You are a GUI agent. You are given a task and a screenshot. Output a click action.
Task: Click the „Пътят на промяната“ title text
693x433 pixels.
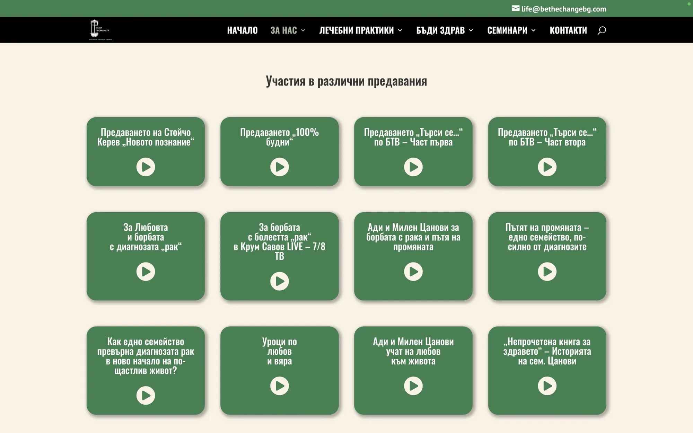tap(547, 237)
